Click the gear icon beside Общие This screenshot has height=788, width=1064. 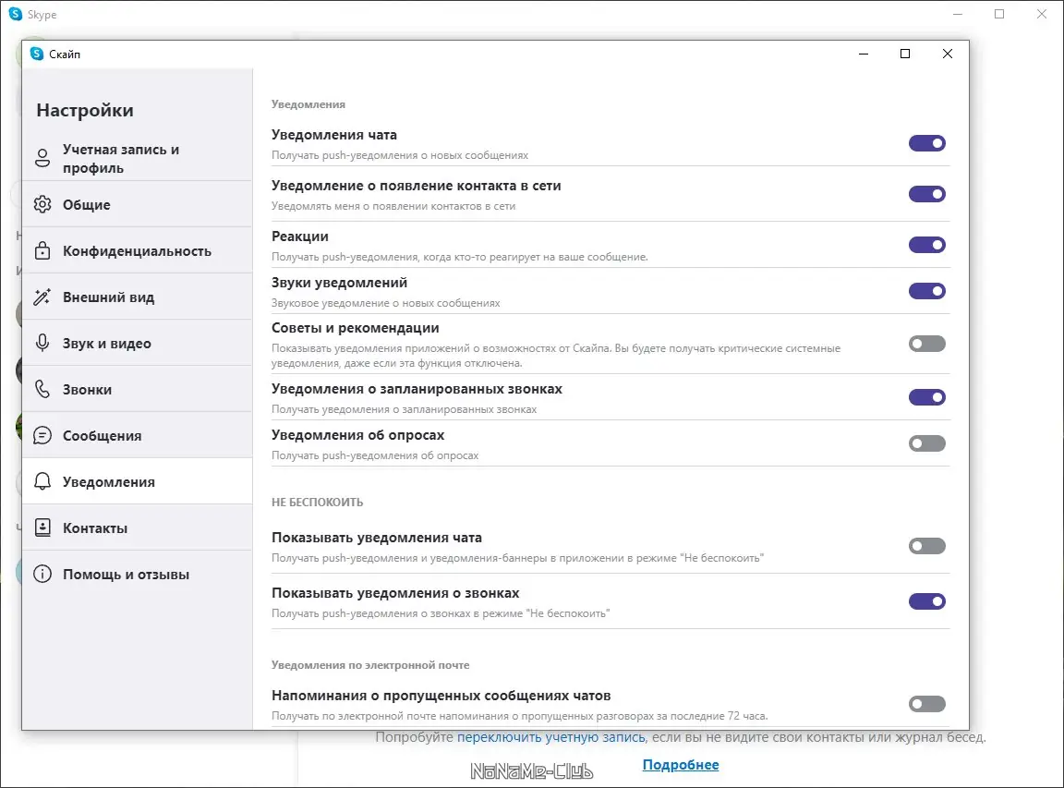click(x=42, y=204)
